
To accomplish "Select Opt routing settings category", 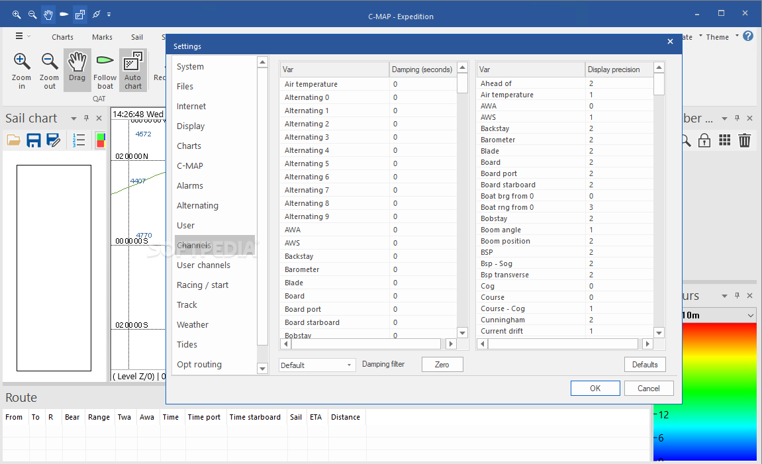I will tap(199, 365).
